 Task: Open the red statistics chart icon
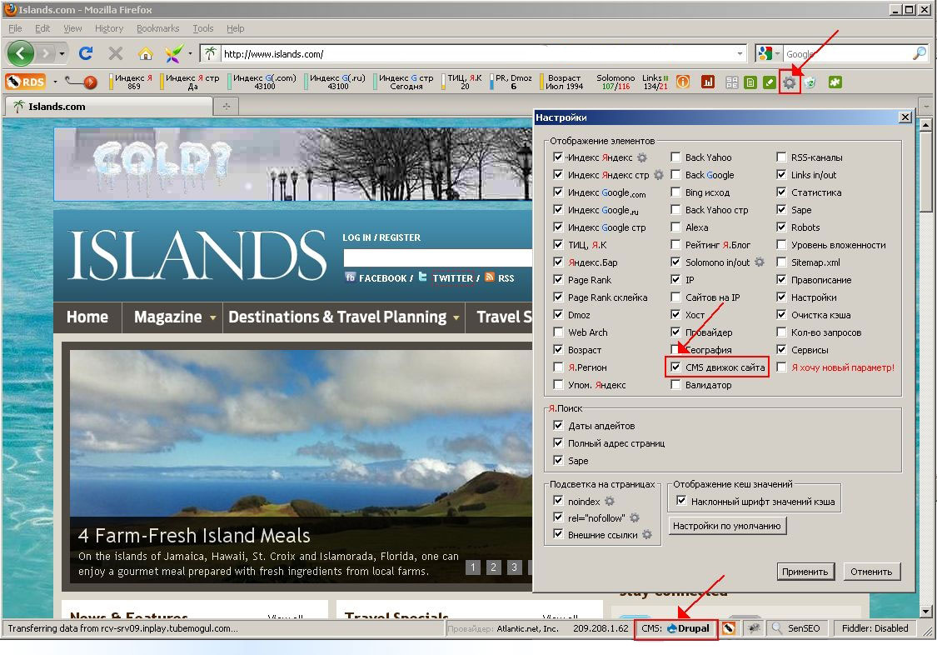pos(708,82)
